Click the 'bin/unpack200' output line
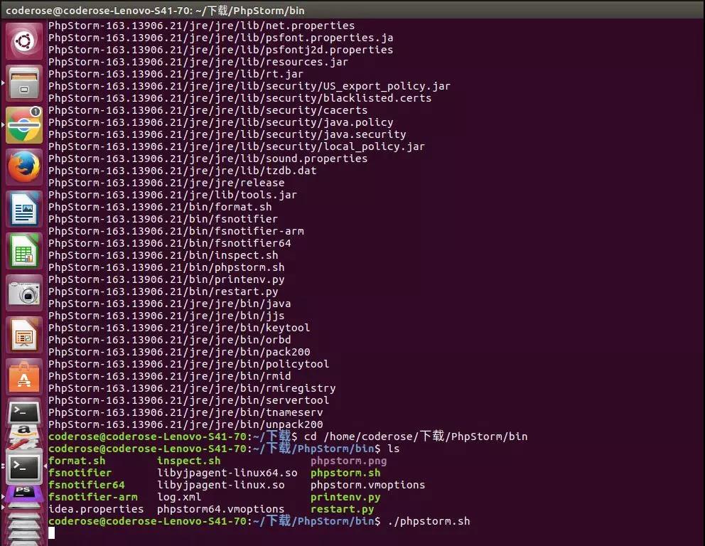The width and height of the screenshot is (705, 546). click(x=185, y=424)
